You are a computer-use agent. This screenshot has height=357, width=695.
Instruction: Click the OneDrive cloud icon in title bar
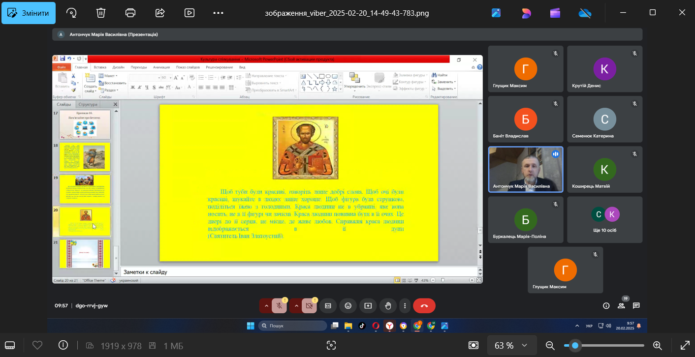point(585,13)
